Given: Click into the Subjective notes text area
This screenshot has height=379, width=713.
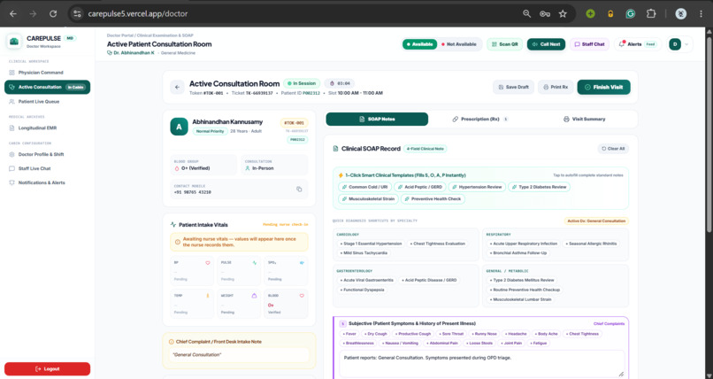Looking at the screenshot, I should click(482, 364).
